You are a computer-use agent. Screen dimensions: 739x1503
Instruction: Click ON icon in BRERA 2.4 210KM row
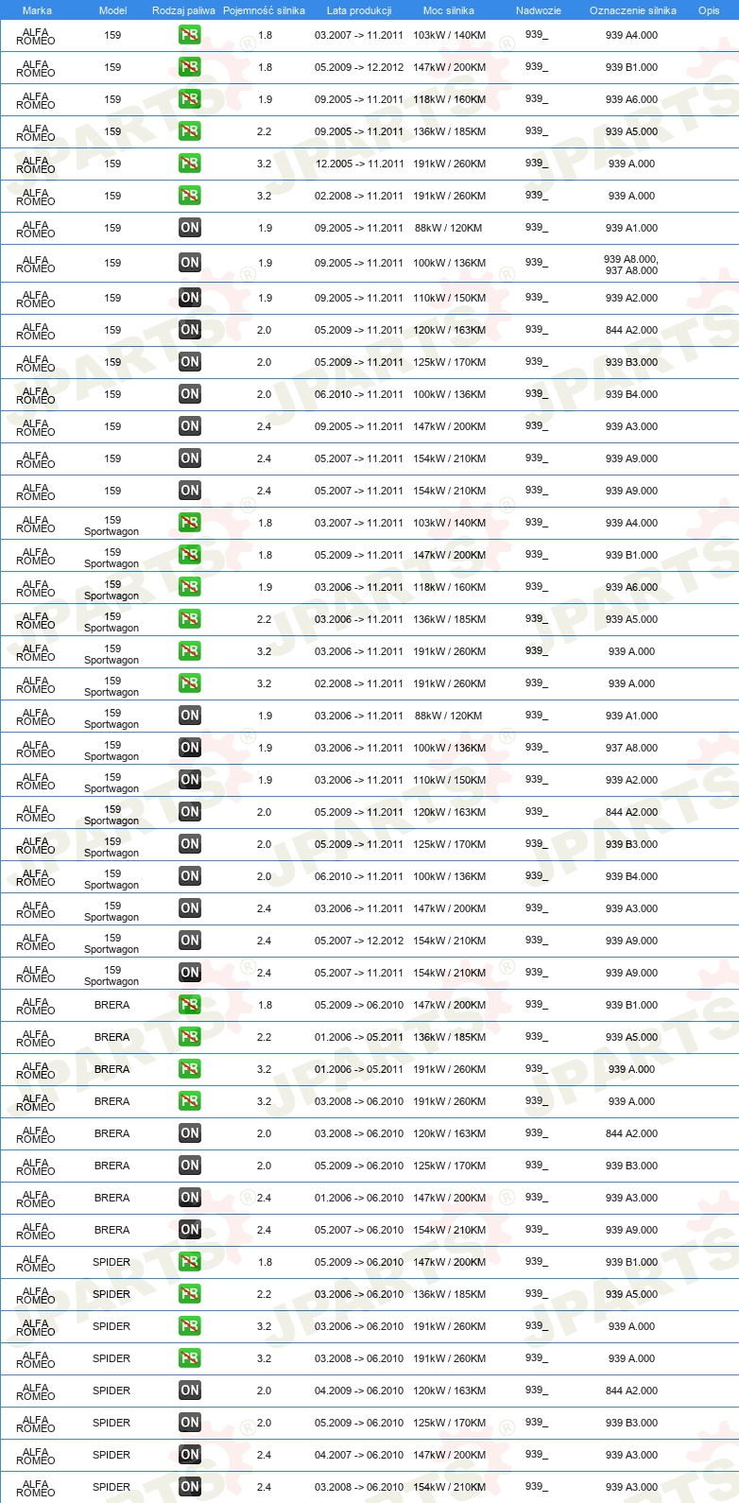190,1230
